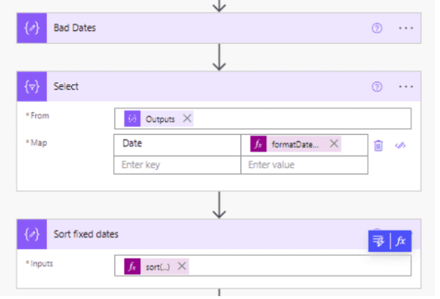Open help for the Select action
The width and height of the screenshot is (440, 299).
[x=378, y=86]
